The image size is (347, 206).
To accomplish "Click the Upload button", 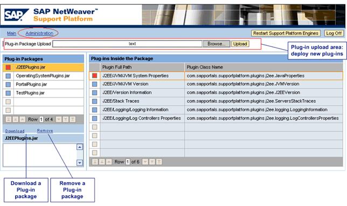I will tap(240, 44).
